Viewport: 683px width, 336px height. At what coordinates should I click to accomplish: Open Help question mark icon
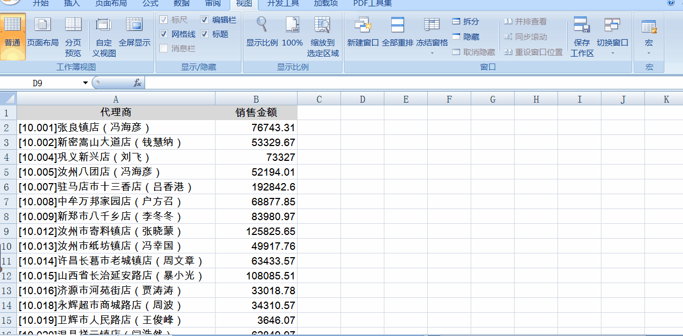671,3
